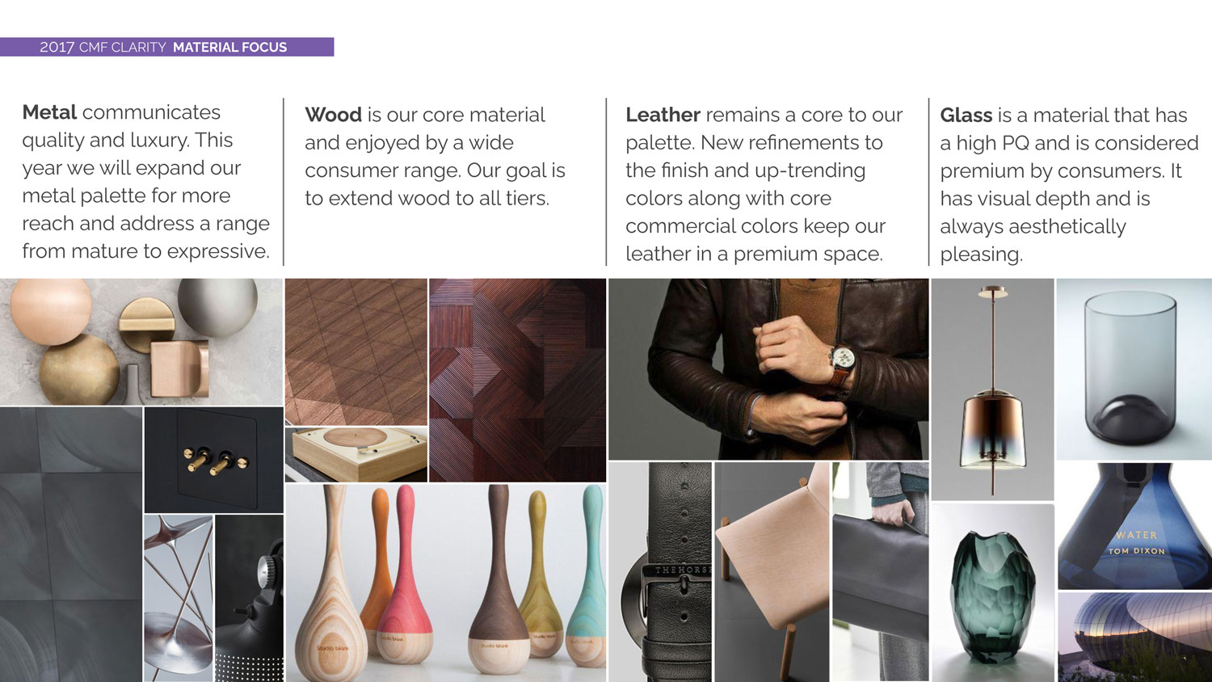Open the gray leather briefcase photo
1212x682 pixels.
pyautogui.click(x=881, y=572)
